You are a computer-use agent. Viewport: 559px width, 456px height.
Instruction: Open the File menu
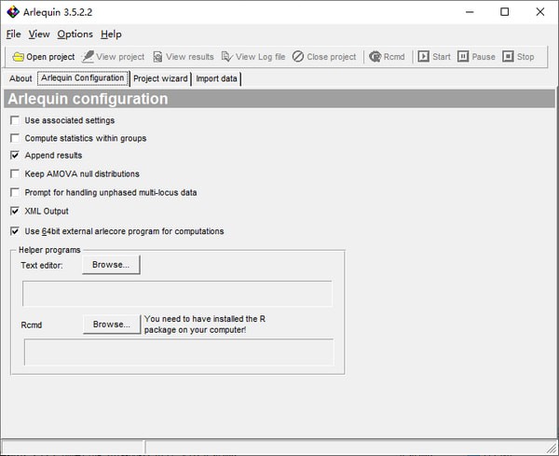pyautogui.click(x=14, y=35)
